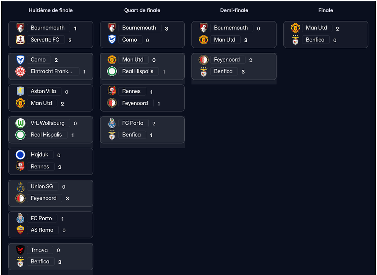Click the Man Utd crest in the Finale
Screen dimensions: 377x275
(295, 28)
